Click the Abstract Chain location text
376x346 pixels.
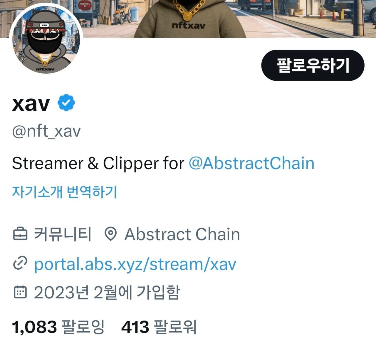(x=182, y=234)
